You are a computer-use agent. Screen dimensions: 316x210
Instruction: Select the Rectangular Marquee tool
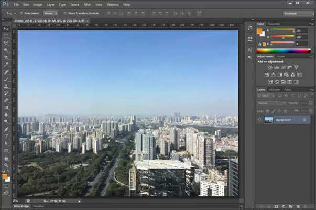pyautogui.click(x=6, y=36)
